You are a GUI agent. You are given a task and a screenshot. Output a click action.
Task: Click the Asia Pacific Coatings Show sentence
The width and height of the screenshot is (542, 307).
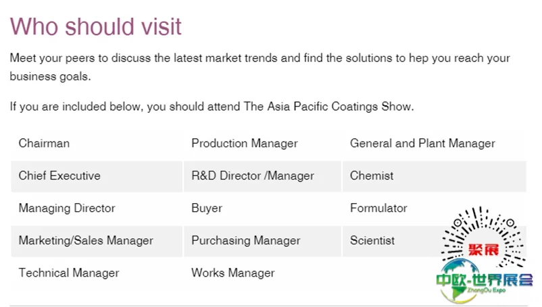pyautogui.click(x=212, y=107)
